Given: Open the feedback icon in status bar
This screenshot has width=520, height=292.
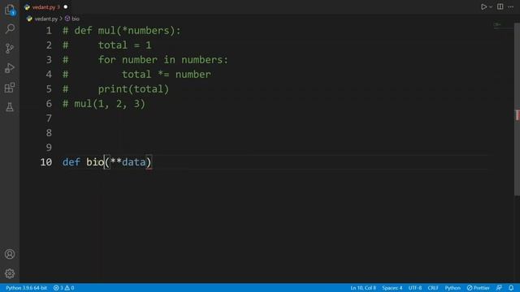Looking at the screenshot, I should (x=499, y=288).
